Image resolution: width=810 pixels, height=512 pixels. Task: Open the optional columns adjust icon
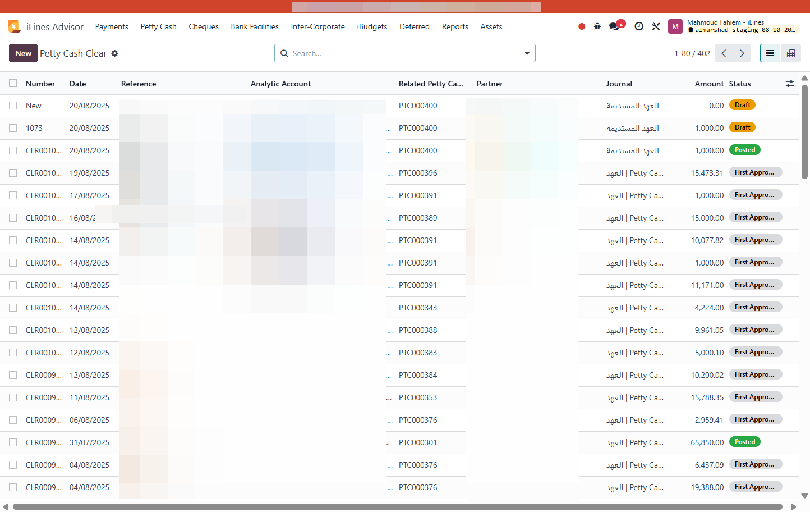click(790, 84)
